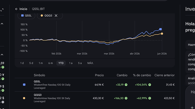
Task: Select the YTD chart range
Action: tap(61, 63)
